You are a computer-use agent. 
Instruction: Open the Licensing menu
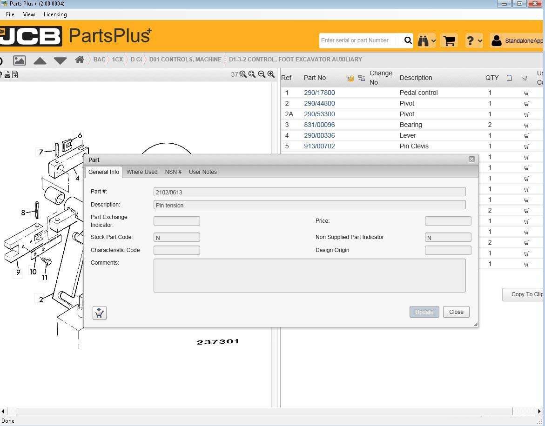[55, 14]
